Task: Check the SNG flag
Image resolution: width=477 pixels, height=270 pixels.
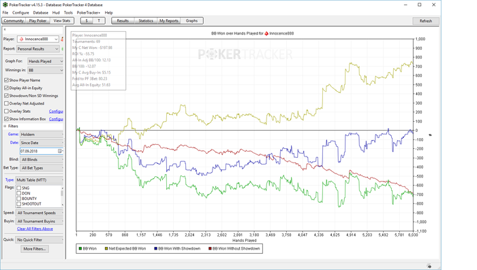Action: coord(19,188)
